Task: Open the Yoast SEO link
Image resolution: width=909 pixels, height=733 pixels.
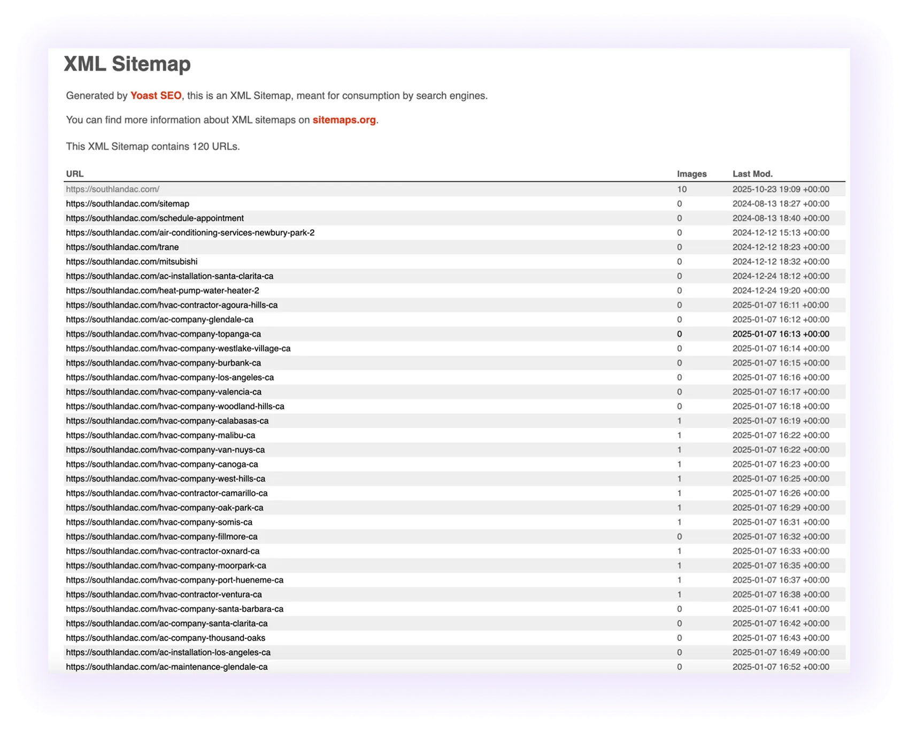Action: click(x=156, y=96)
